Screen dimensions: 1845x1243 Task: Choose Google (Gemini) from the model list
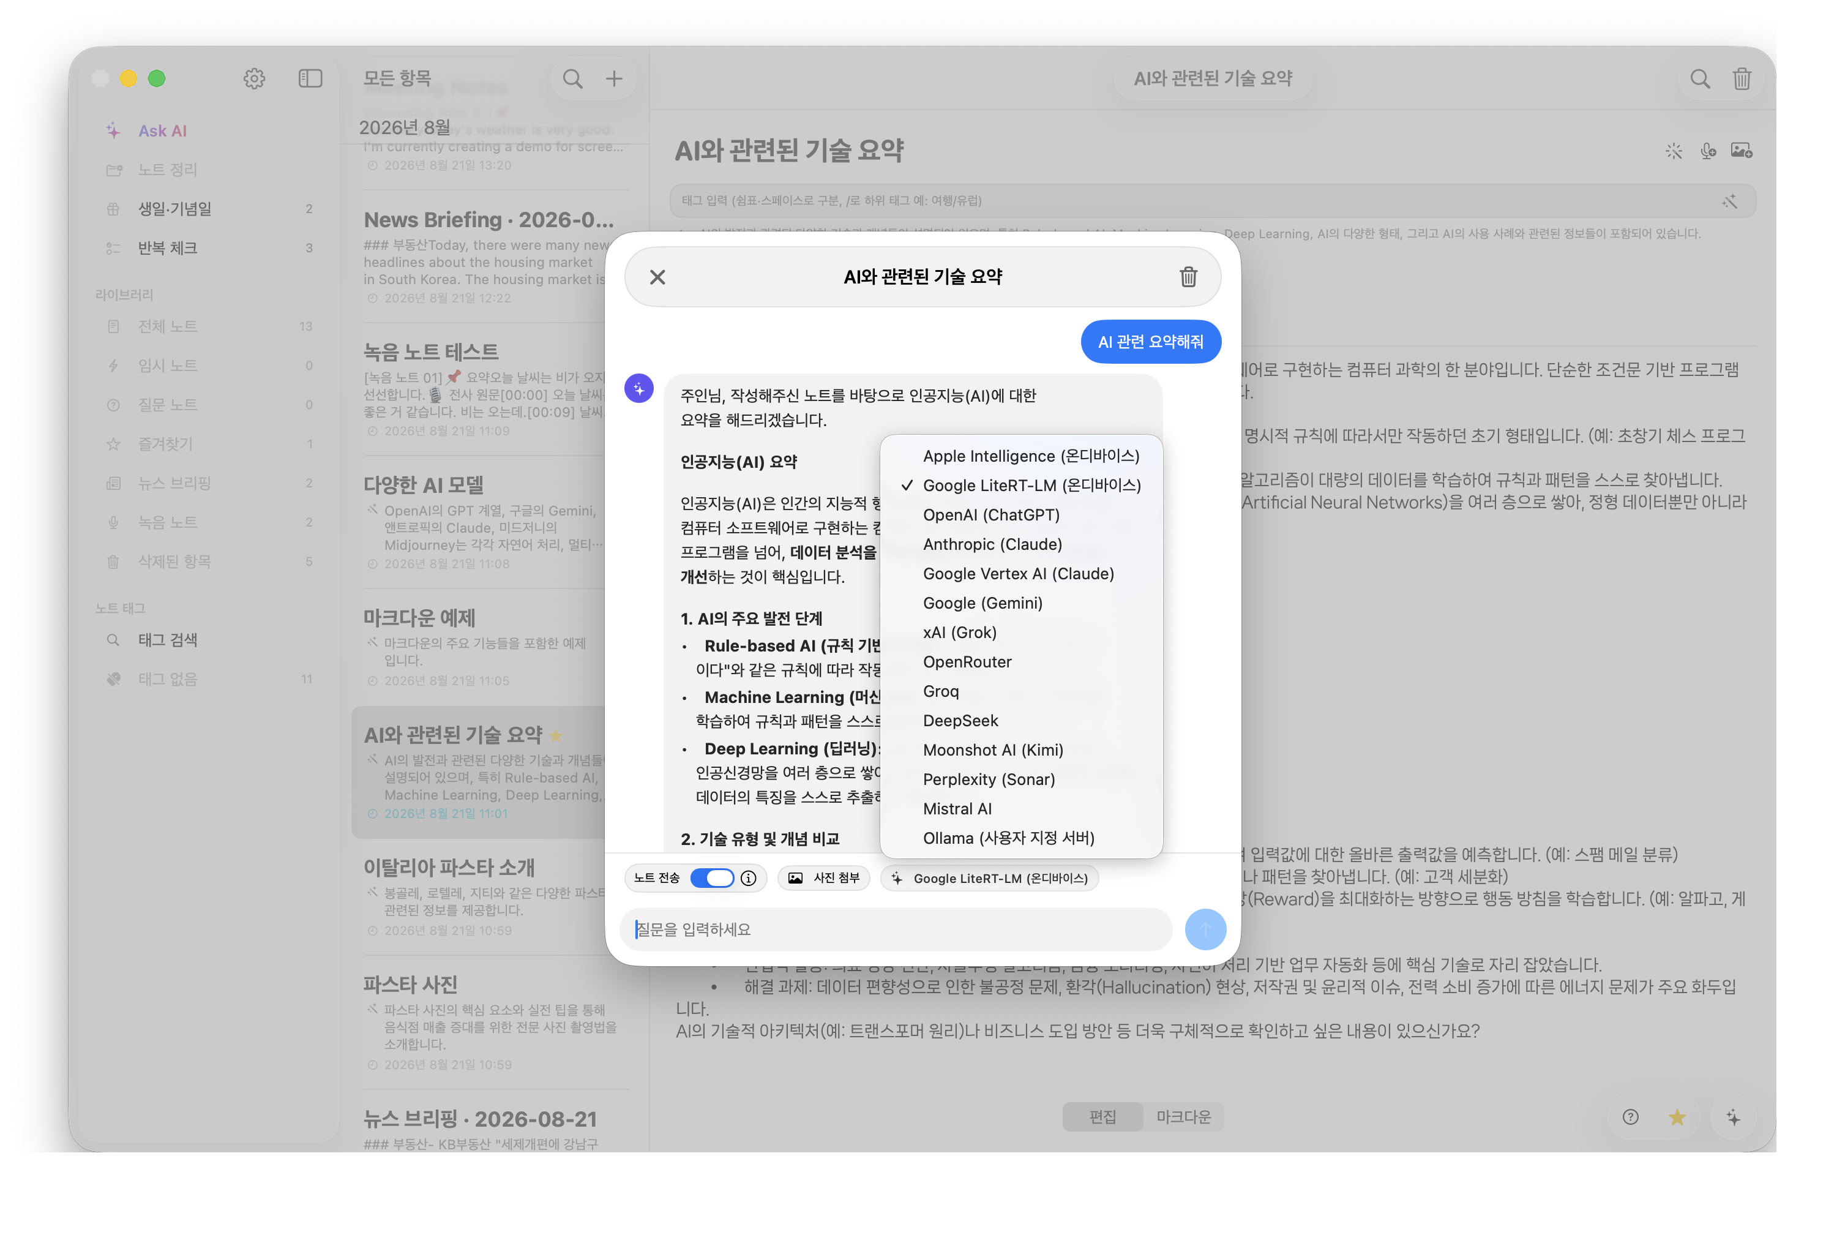coord(1021,603)
